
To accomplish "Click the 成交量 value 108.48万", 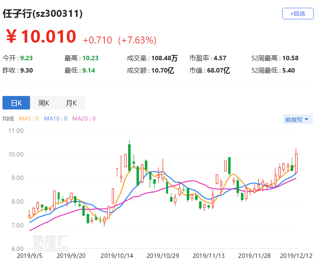I will [x=165, y=58].
